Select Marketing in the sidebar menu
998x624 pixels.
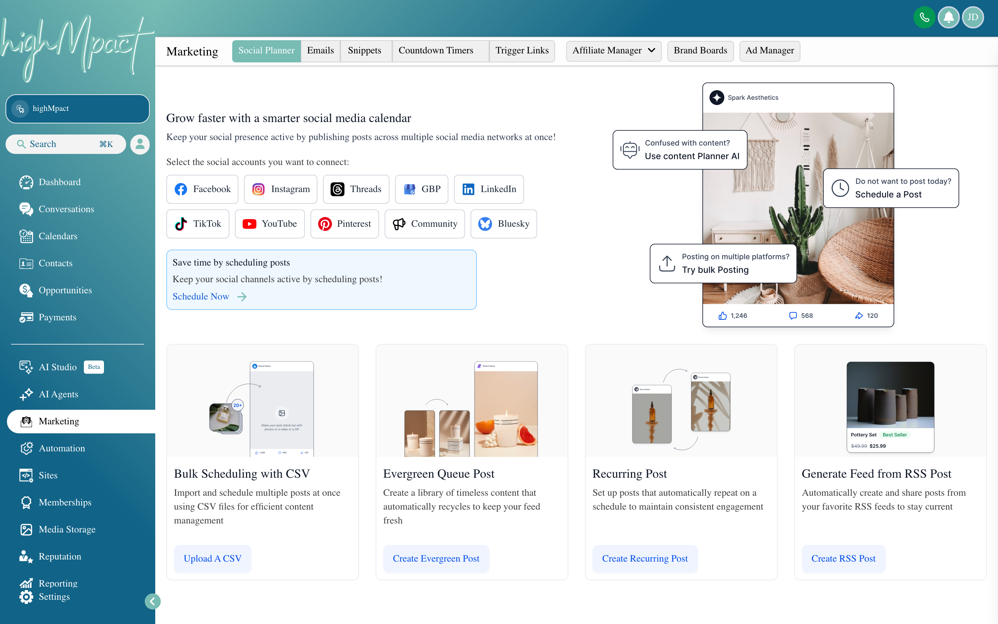click(81, 421)
